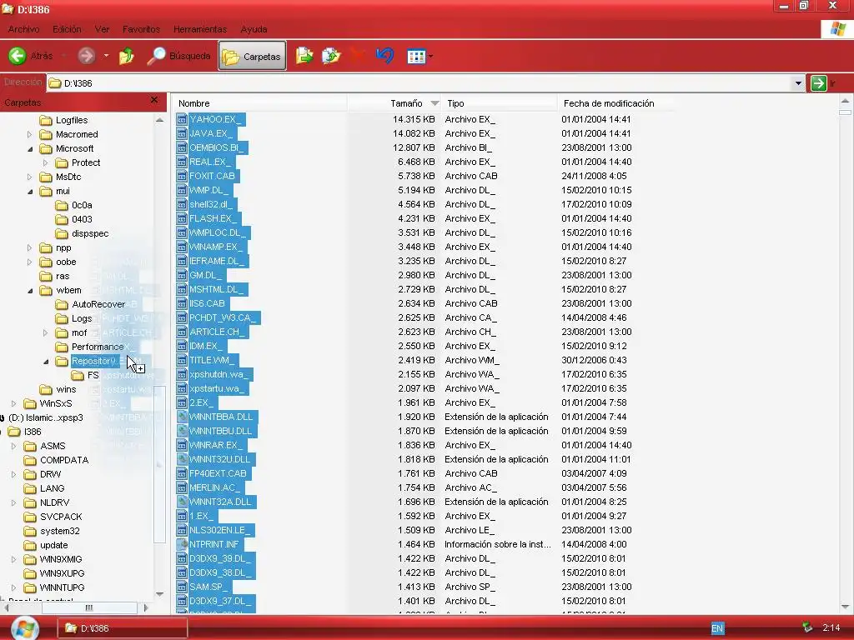Screen dimensions: 854x640
Task: Select the COMPDATA folder icon
Action: 30,460
